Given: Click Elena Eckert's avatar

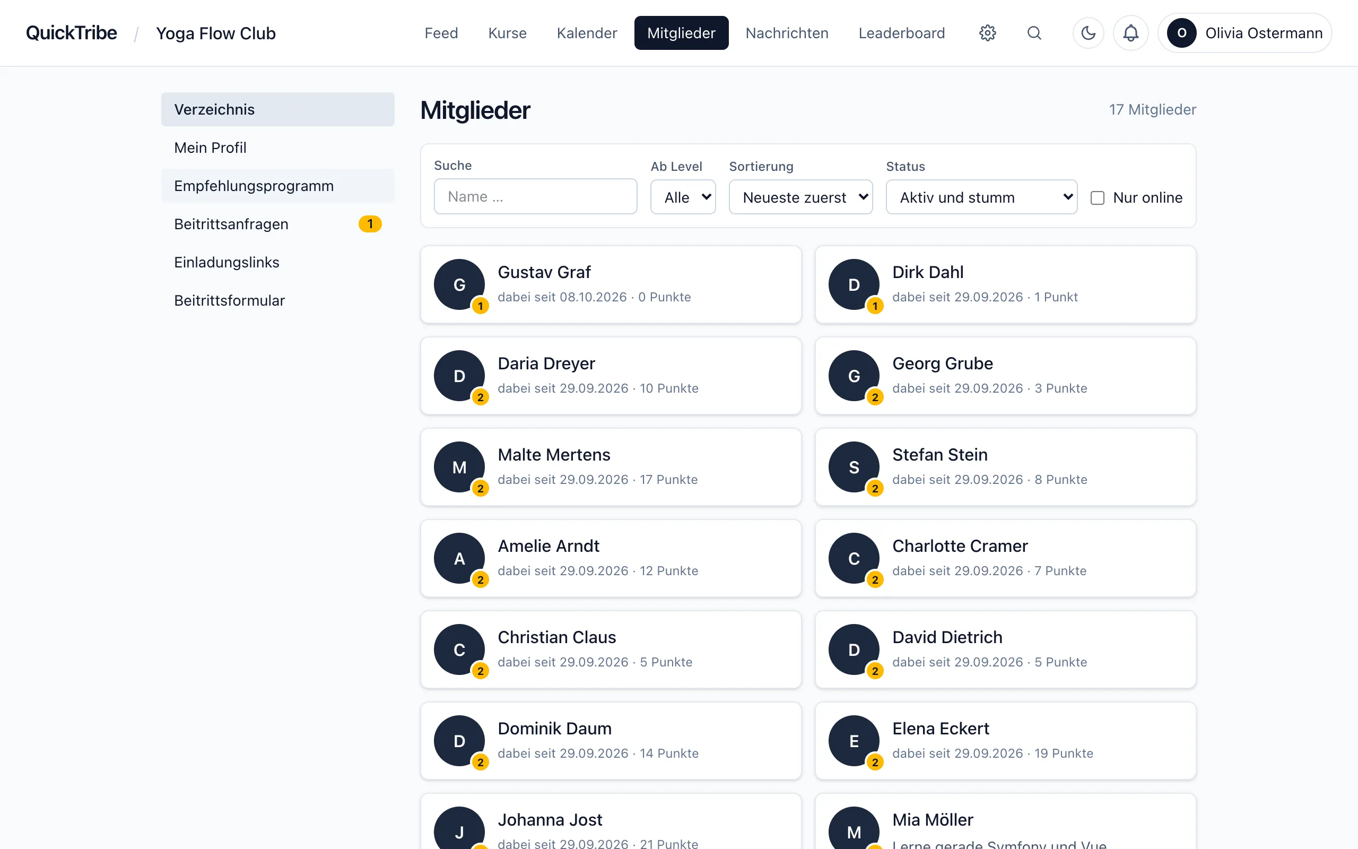Looking at the screenshot, I should [854, 741].
